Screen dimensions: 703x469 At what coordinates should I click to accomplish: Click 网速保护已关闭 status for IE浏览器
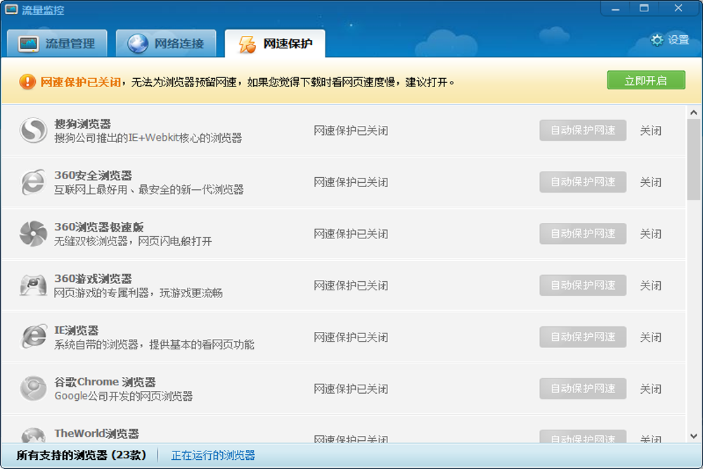[351, 337]
